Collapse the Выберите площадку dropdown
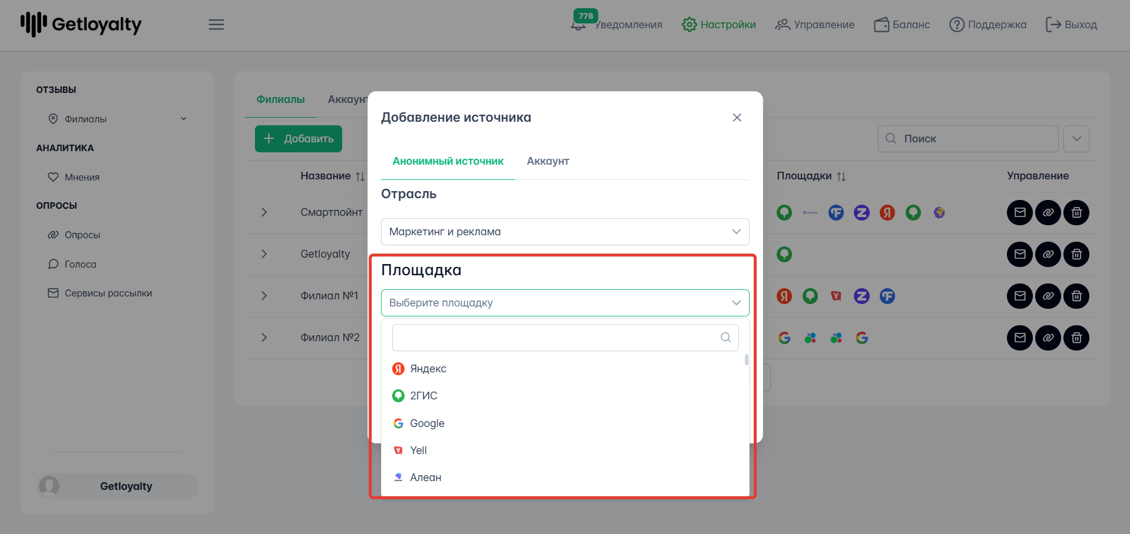The image size is (1130, 534). click(x=565, y=303)
